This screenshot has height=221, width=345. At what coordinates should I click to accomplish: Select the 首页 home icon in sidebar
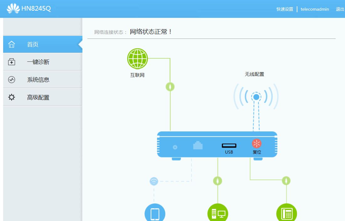tap(12, 44)
